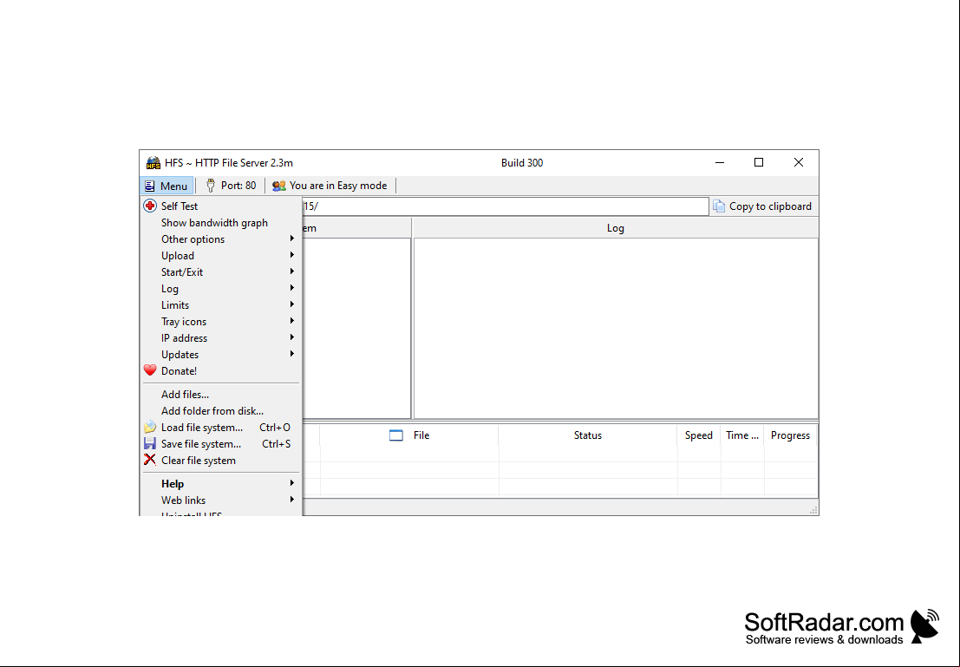960x667 pixels.
Task: Click the HFS application icon in title bar
Action: coord(153,163)
